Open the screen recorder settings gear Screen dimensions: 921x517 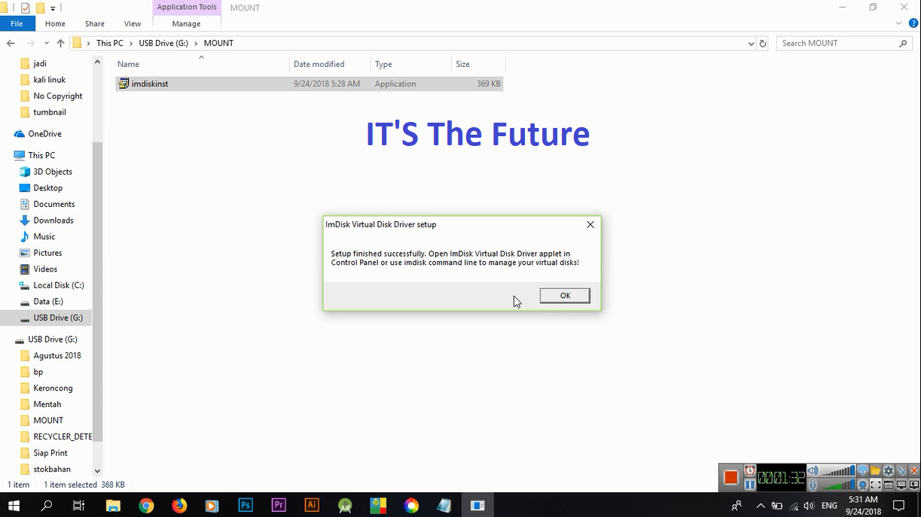[888, 470]
